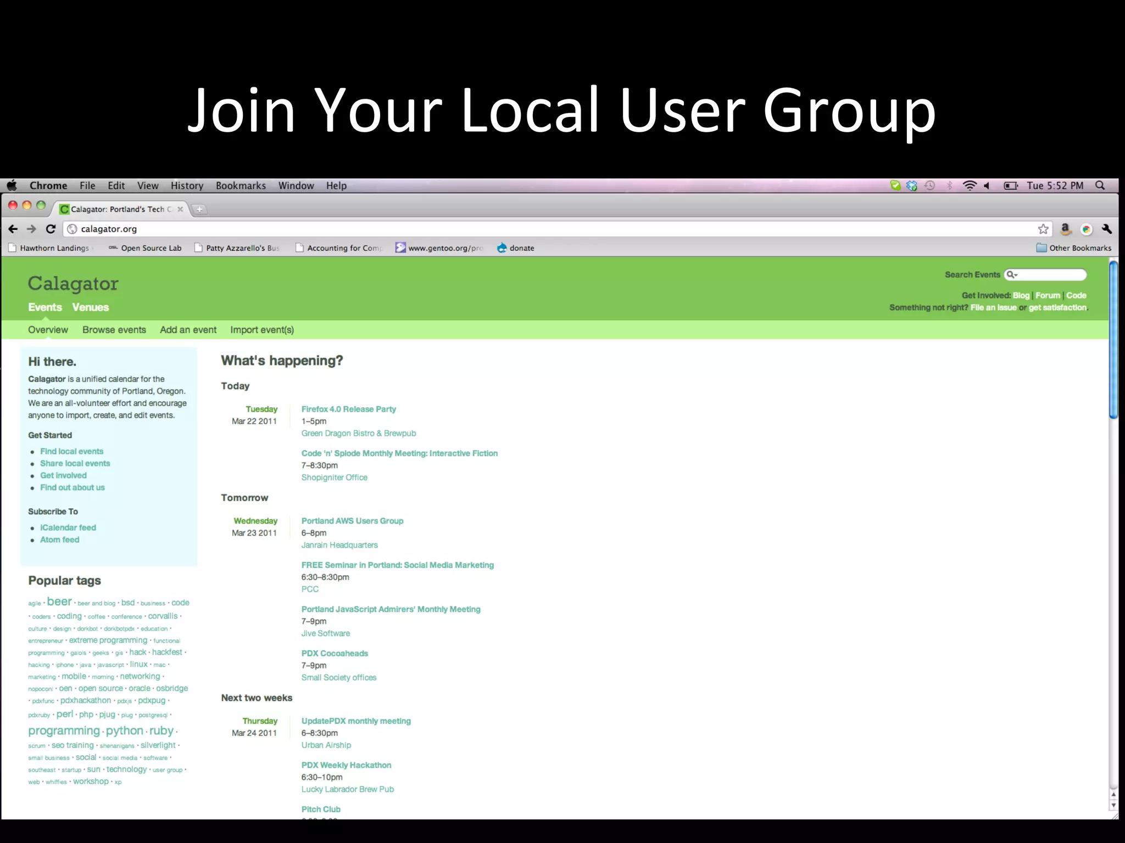Open the donate bookmark
Screen dimensions: 1125x843
click(x=515, y=248)
